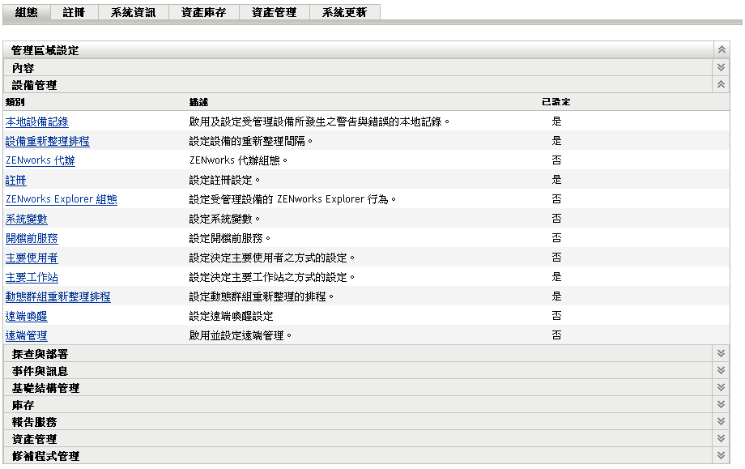This screenshot has height=469, width=745.
Task: Expand the 報告服務 section
Action: (722, 421)
